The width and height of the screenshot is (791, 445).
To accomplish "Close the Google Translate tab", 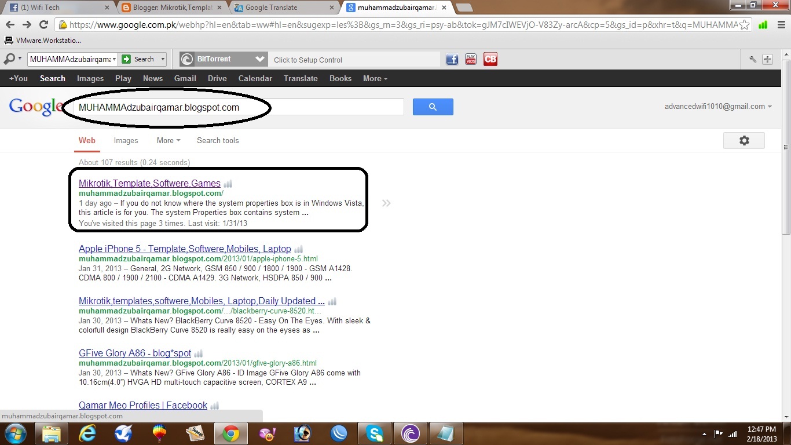I will tap(332, 8).
